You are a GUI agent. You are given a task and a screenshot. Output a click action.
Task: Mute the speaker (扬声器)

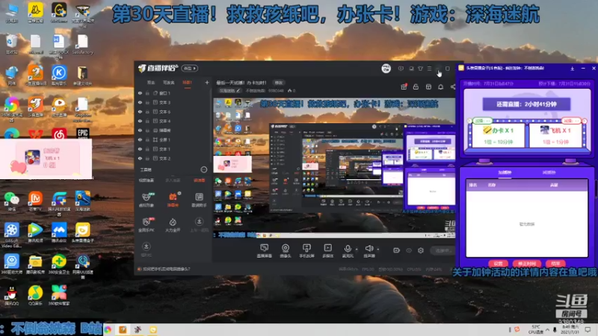(369, 251)
